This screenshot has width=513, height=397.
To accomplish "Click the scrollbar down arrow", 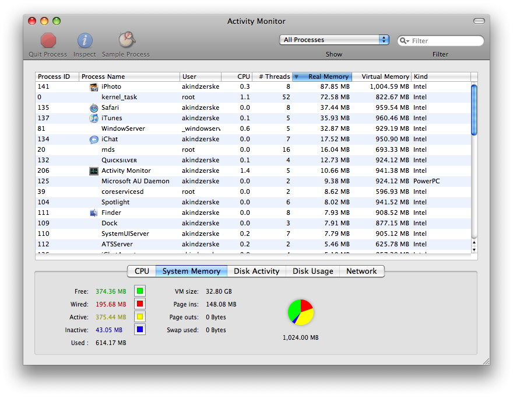I will click(474, 250).
